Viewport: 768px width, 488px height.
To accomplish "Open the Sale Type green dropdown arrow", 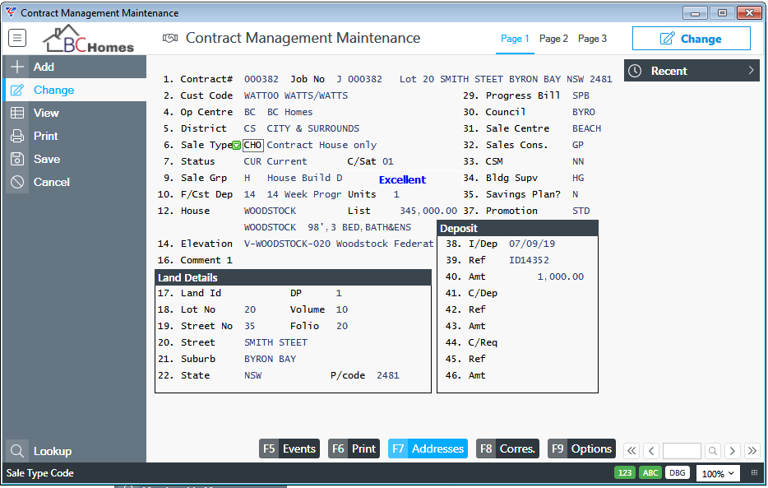I will pos(237,145).
